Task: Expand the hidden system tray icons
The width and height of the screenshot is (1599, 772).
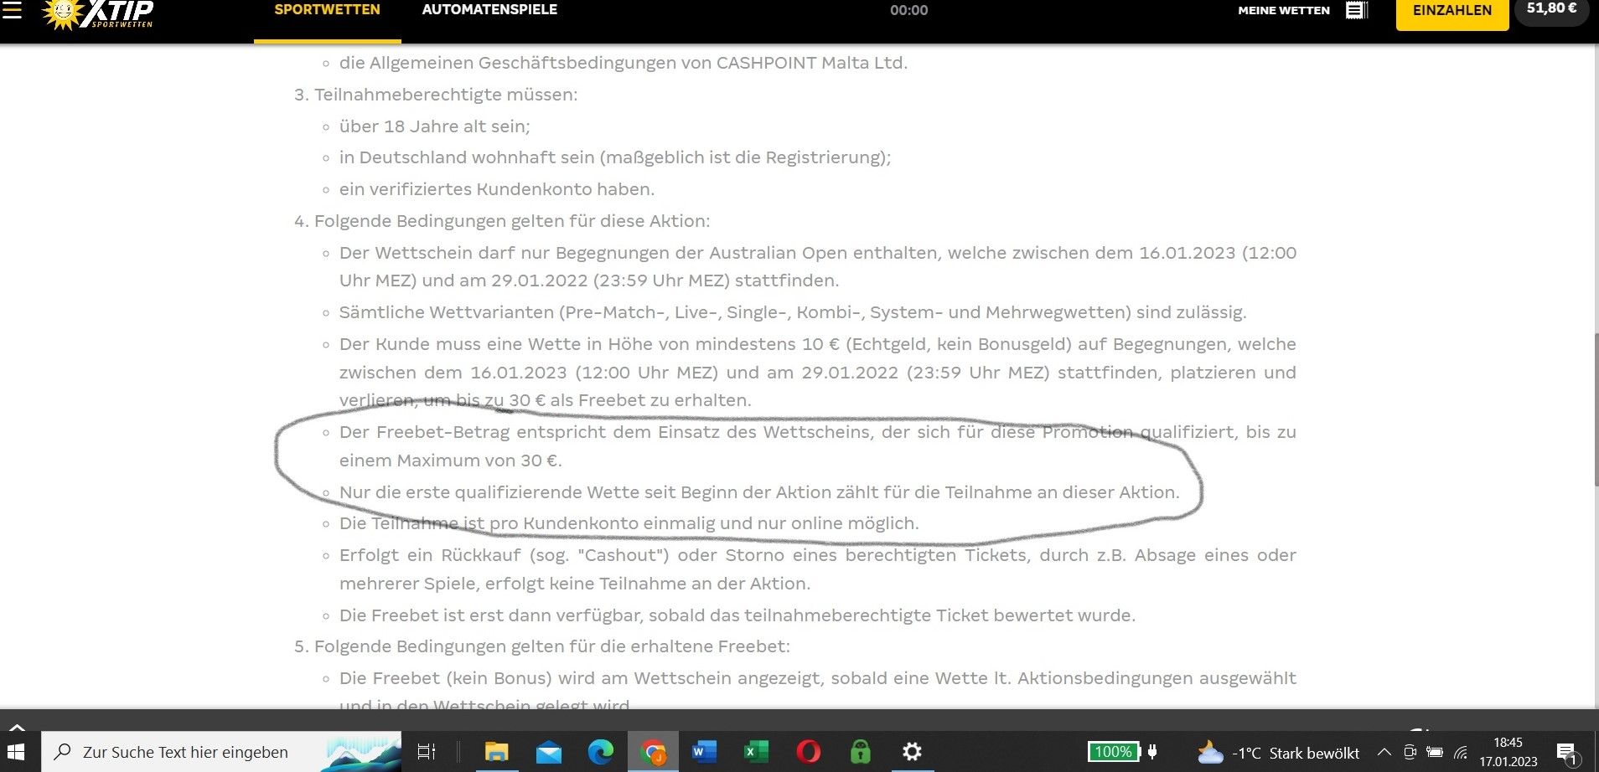Action: (x=1384, y=752)
